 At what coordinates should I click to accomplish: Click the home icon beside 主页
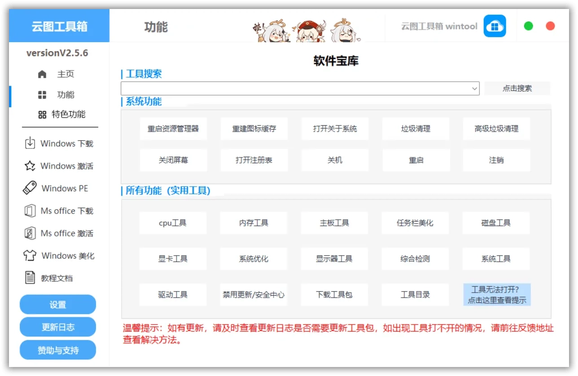click(42, 74)
